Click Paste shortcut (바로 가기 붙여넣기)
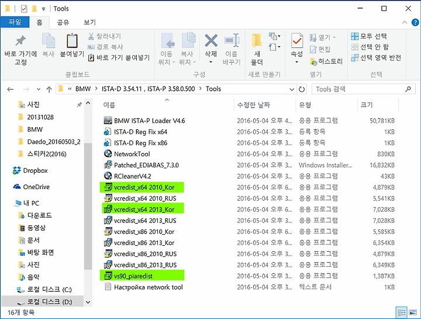This screenshot has width=421, height=319. (x=119, y=57)
